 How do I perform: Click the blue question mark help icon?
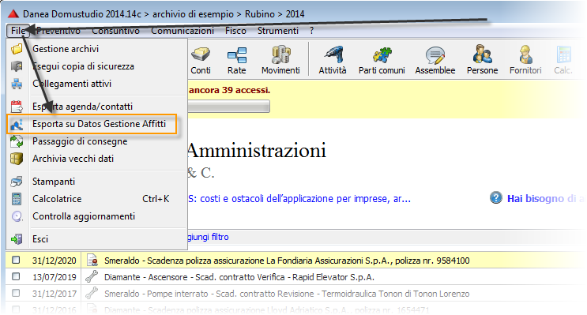(495, 197)
